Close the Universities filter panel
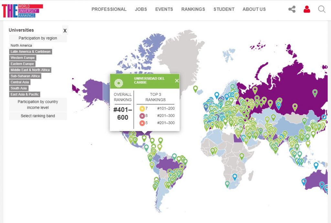 [x=65, y=31]
